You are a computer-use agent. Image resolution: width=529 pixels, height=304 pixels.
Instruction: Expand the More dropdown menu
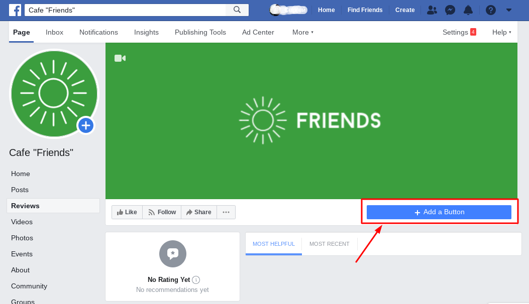click(302, 32)
